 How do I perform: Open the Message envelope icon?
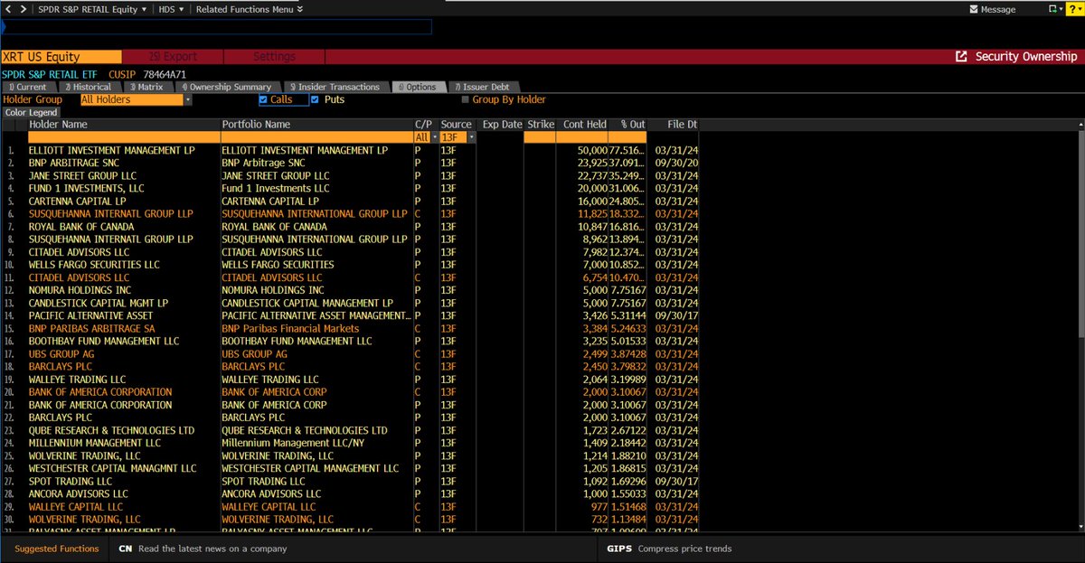pyautogui.click(x=973, y=9)
